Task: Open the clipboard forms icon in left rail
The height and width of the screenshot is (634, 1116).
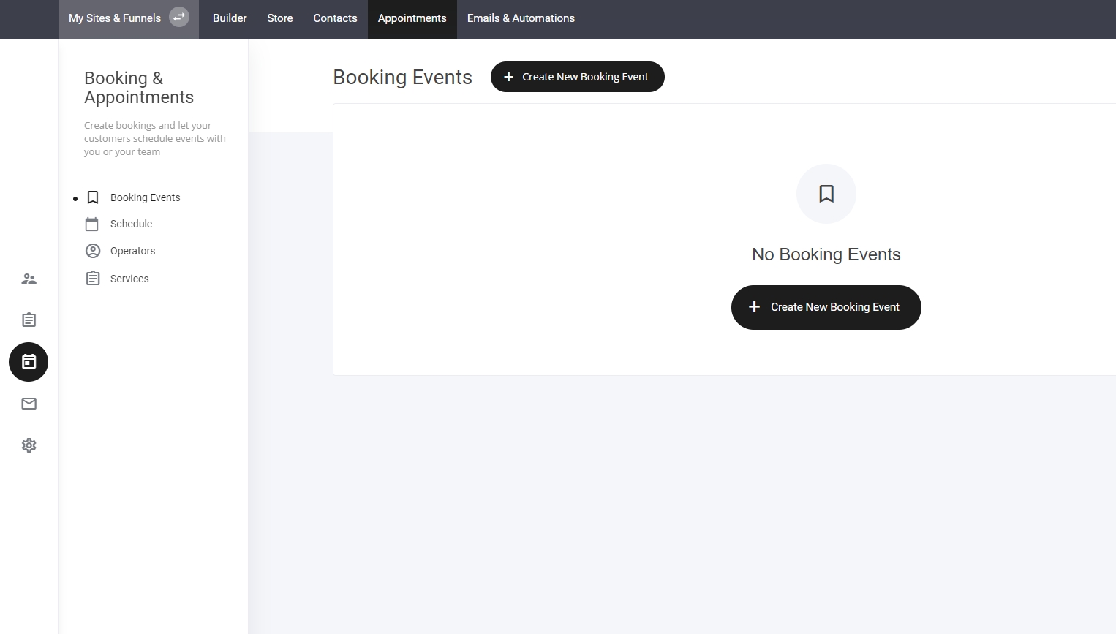Action: coord(29,320)
